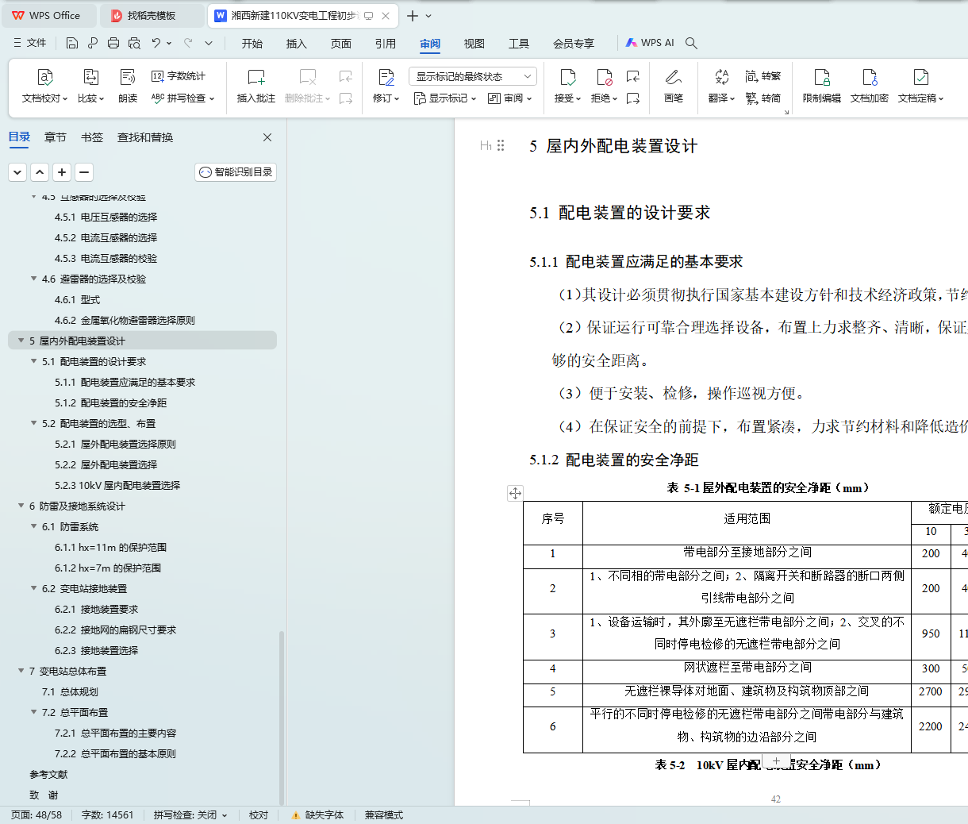
Task: Click the Redo arrow icon
Action: (x=188, y=43)
